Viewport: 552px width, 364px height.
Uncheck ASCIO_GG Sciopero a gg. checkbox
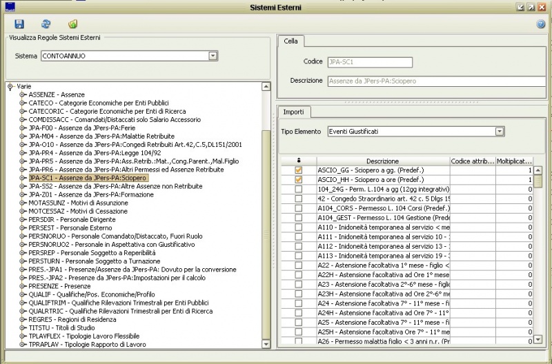pyautogui.click(x=298, y=170)
